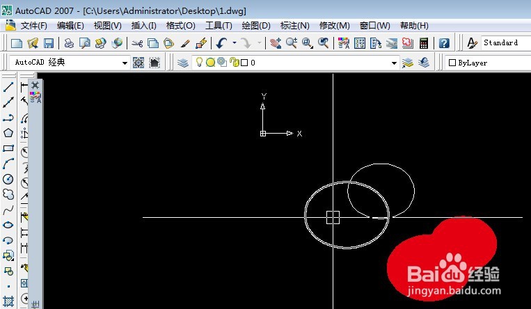Click the Publish icon
Screen dimensions: 531x309
pos(101,43)
